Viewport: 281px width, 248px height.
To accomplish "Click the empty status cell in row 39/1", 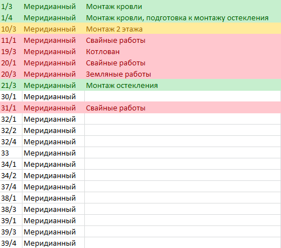I will point(183,220).
